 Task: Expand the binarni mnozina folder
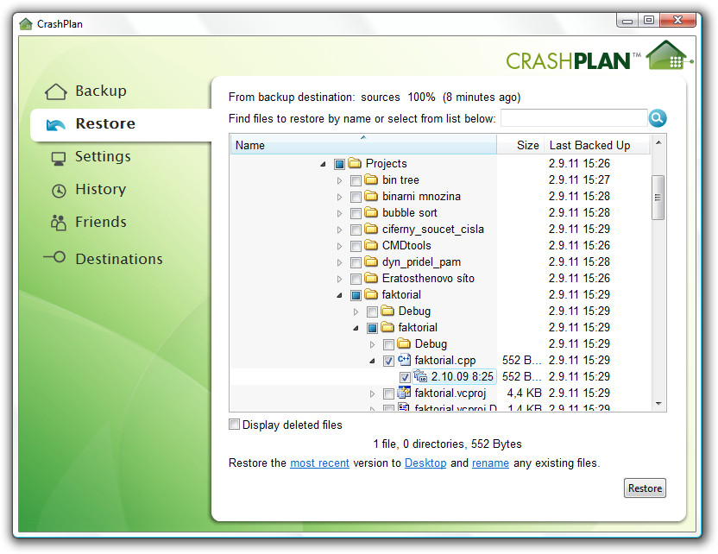339,197
